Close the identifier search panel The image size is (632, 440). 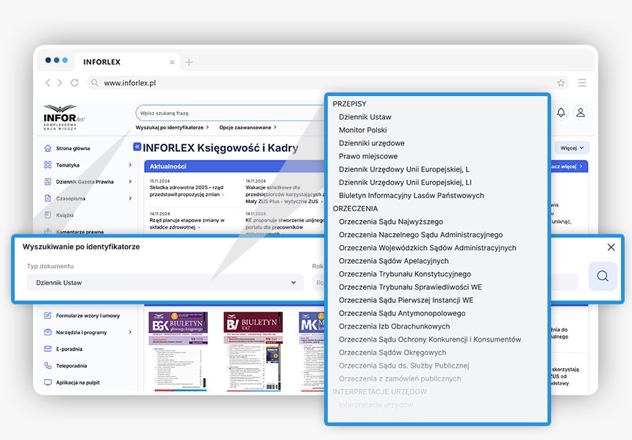pos(611,247)
